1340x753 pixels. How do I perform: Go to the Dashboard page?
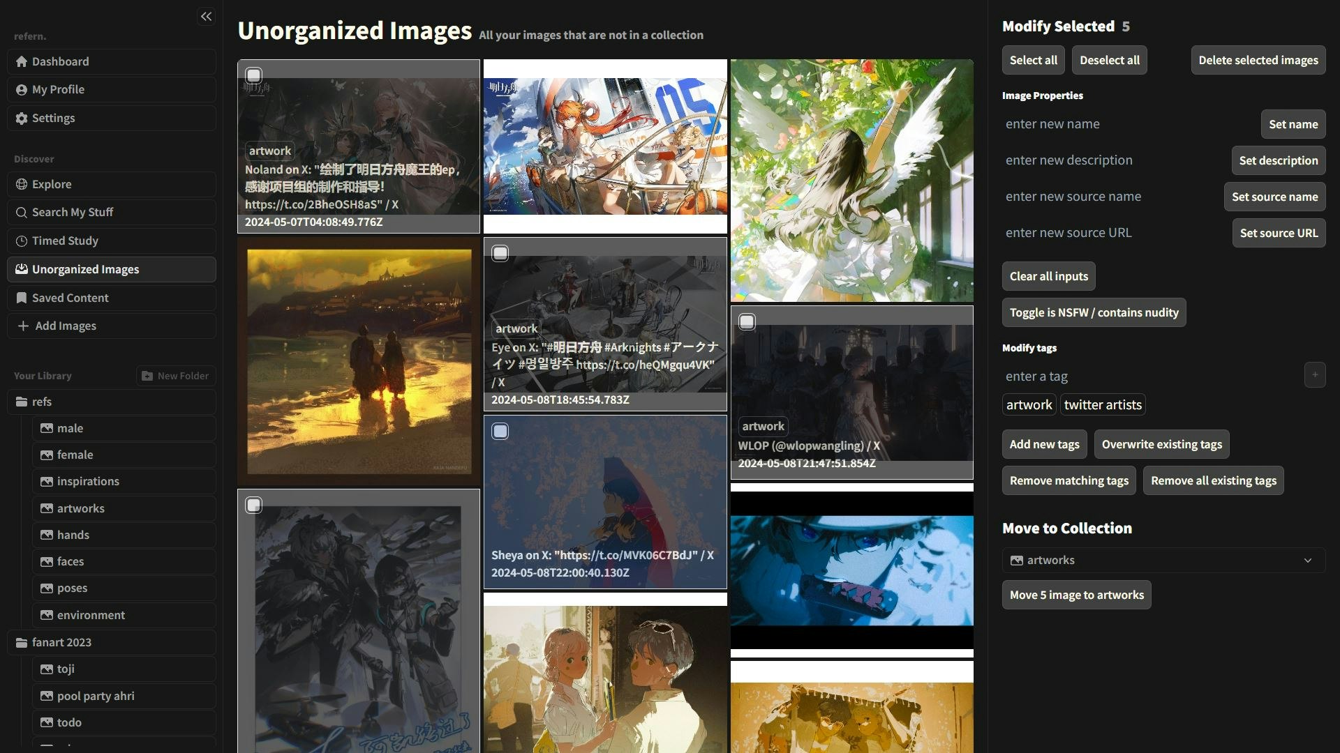coord(60,61)
